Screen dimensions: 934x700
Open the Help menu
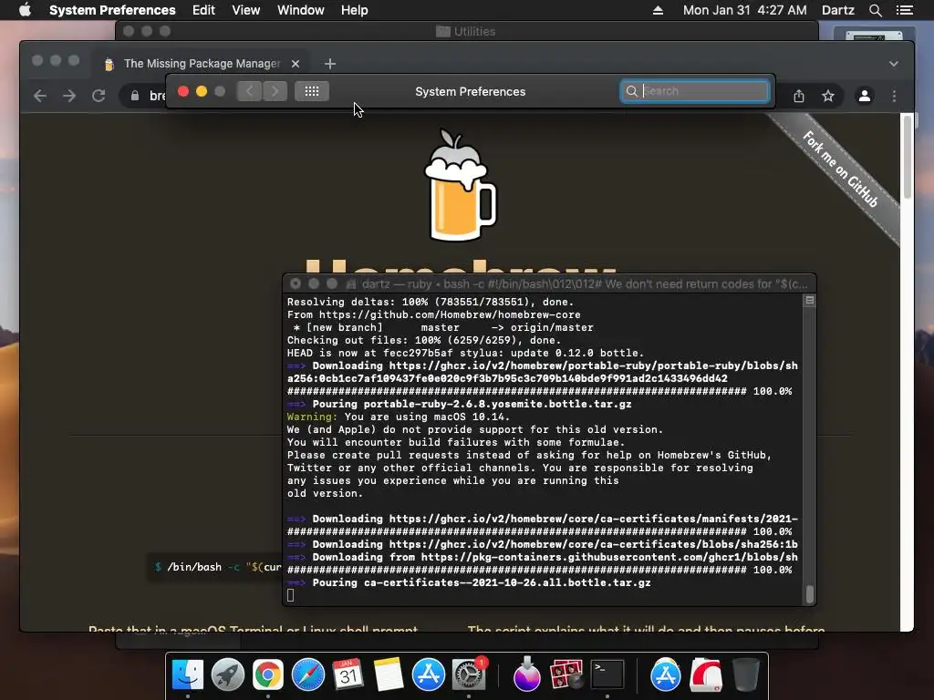point(355,10)
